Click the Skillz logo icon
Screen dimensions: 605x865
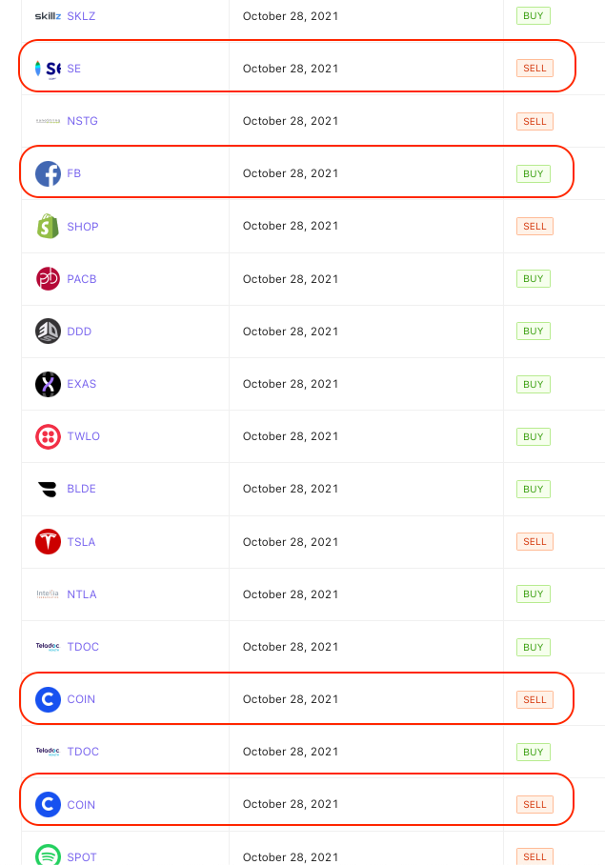48,16
